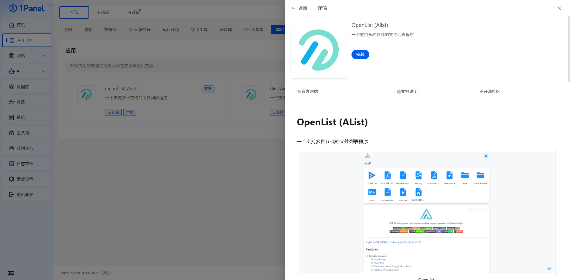Filter apps by 数据库 category
This screenshot has height=280, width=570.
[110, 30]
